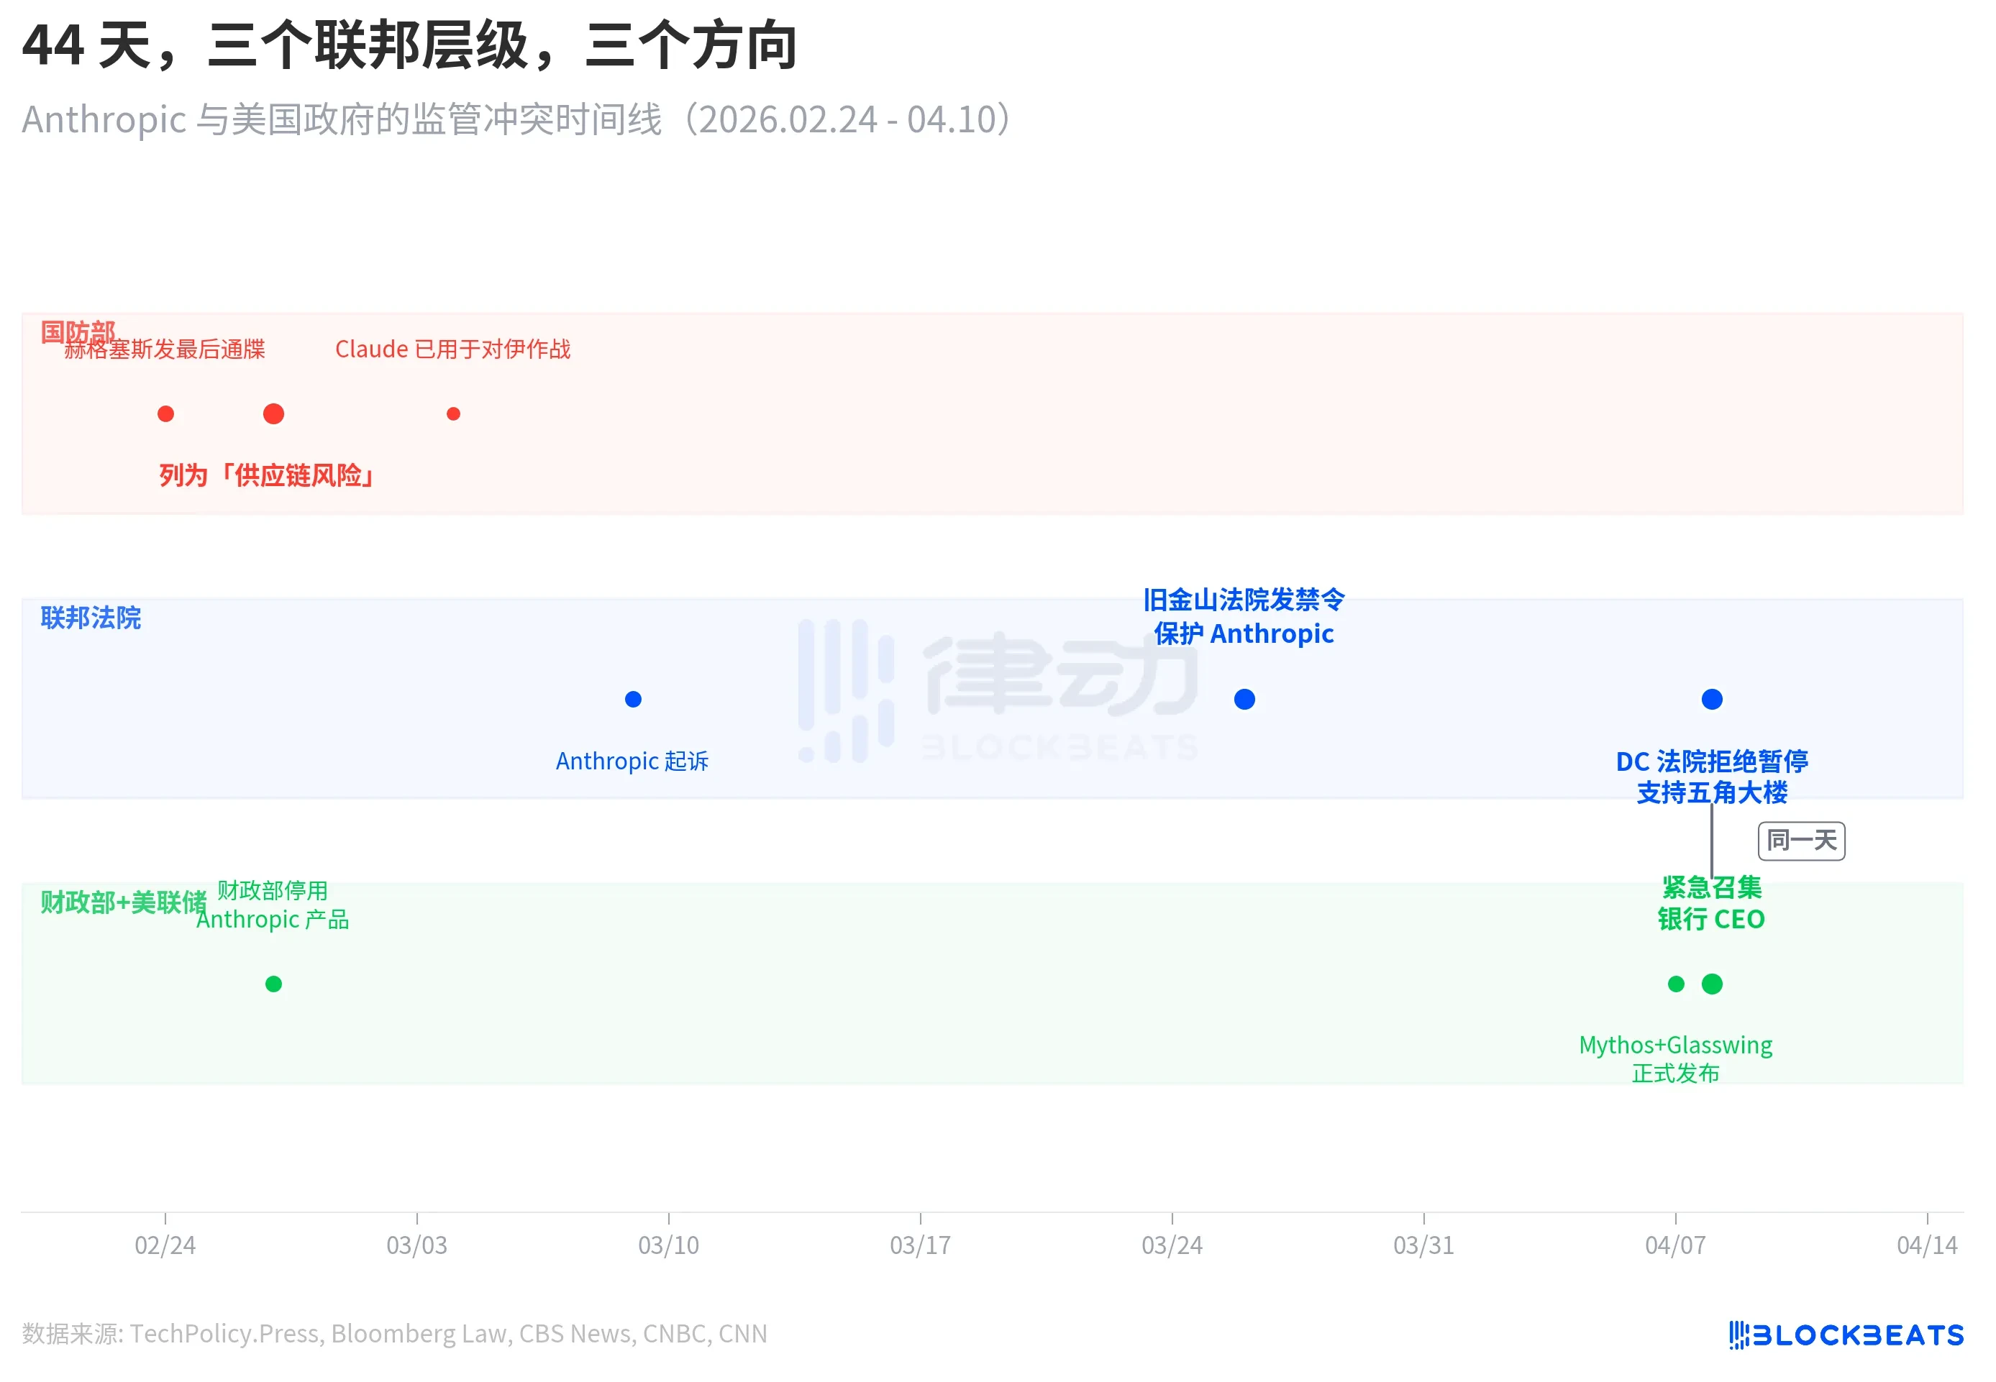Image resolution: width=1996 pixels, height=1382 pixels.
Task: Click the green dot under 紧急召集银行 CEO
Action: pyautogui.click(x=1712, y=984)
